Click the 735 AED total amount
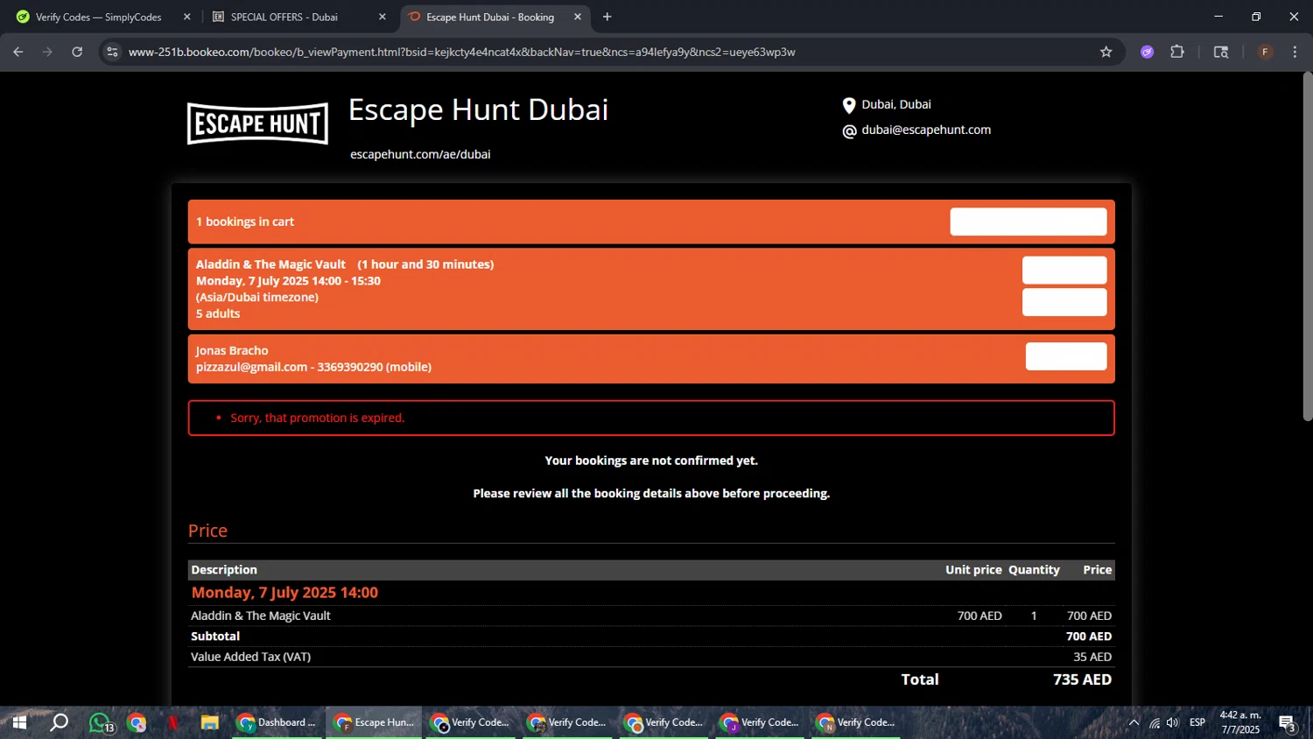The width and height of the screenshot is (1313, 739). [x=1082, y=679]
